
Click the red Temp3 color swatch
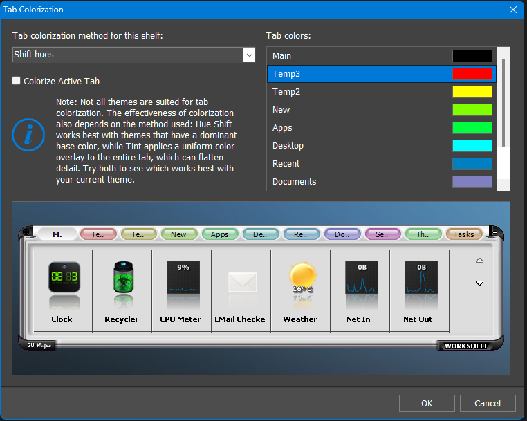pos(472,74)
